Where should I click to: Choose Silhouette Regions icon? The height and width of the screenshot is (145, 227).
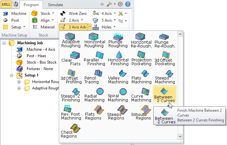[141, 112]
